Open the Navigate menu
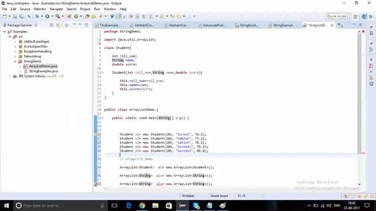Image resolution: width=376 pixels, height=211 pixels. coord(56,9)
